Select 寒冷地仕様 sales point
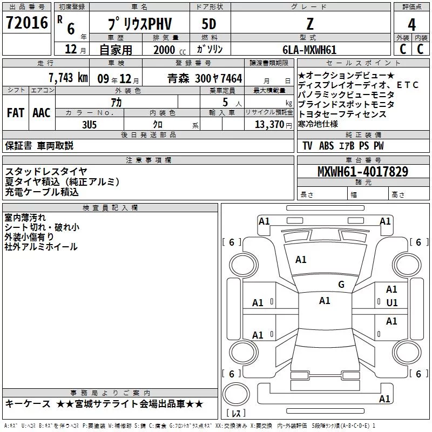432x432 pixels. [318, 124]
